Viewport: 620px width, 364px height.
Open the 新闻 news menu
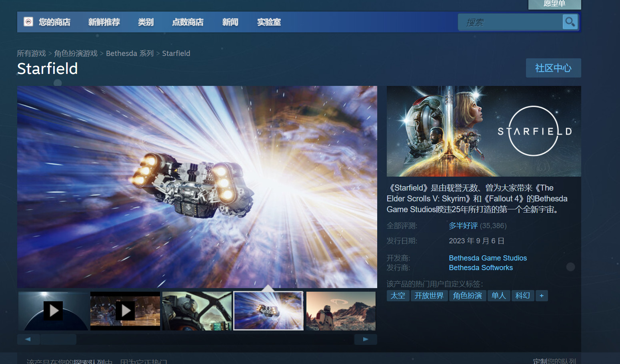coord(230,22)
